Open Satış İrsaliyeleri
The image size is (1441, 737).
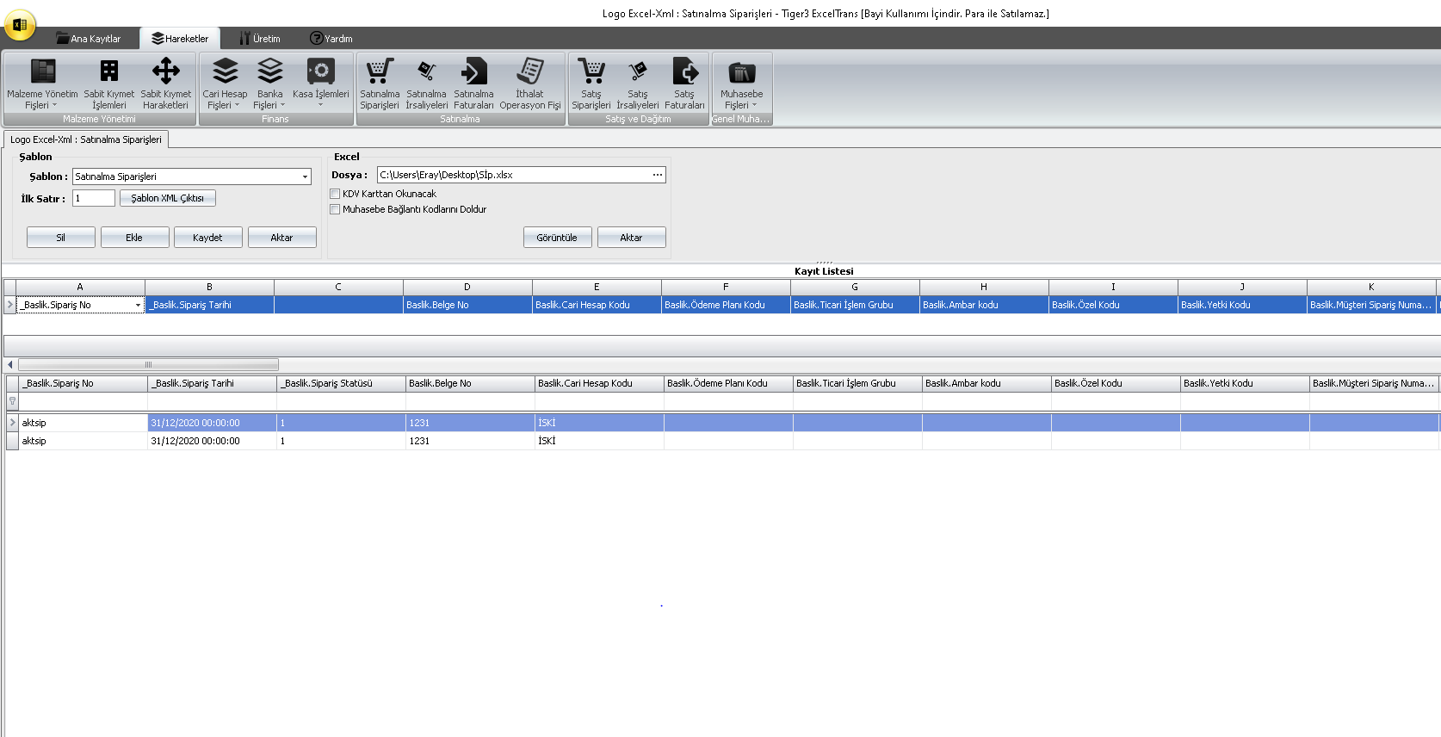[x=638, y=84]
